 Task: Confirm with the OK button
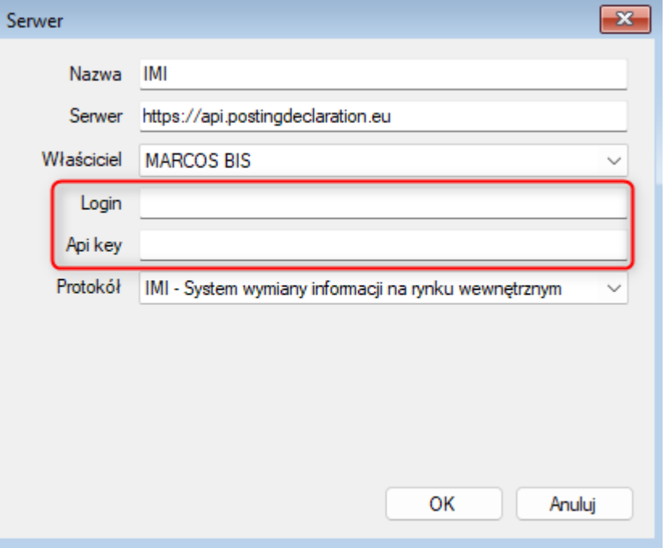point(444,504)
